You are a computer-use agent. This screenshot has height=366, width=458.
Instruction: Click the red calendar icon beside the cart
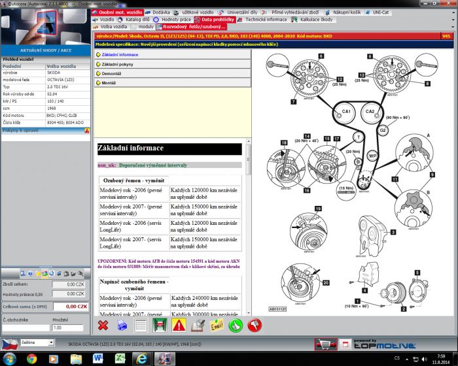pos(345,344)
